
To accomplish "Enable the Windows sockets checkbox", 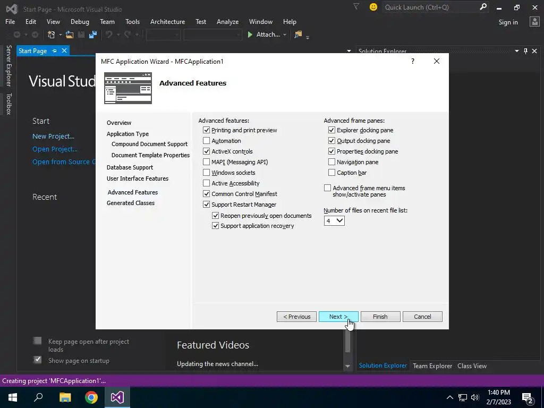I will [x=207, y=173].
